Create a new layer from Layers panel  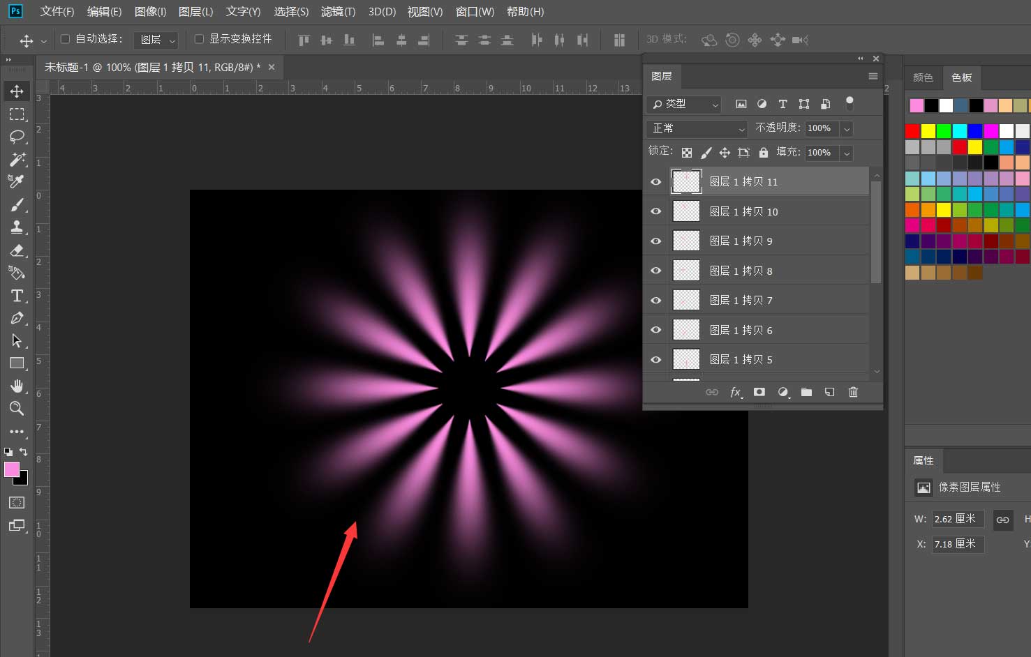tap(829, 392)
